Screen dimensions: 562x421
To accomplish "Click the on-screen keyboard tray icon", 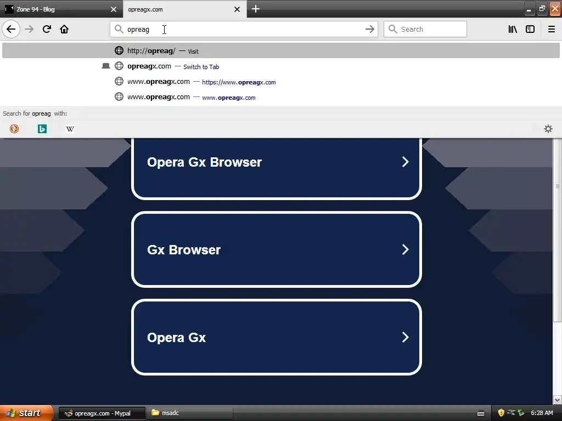I will [x=481, y=413].
